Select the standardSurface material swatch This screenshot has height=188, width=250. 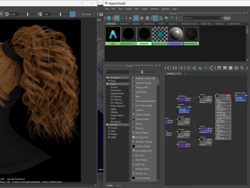pos(191,36)
